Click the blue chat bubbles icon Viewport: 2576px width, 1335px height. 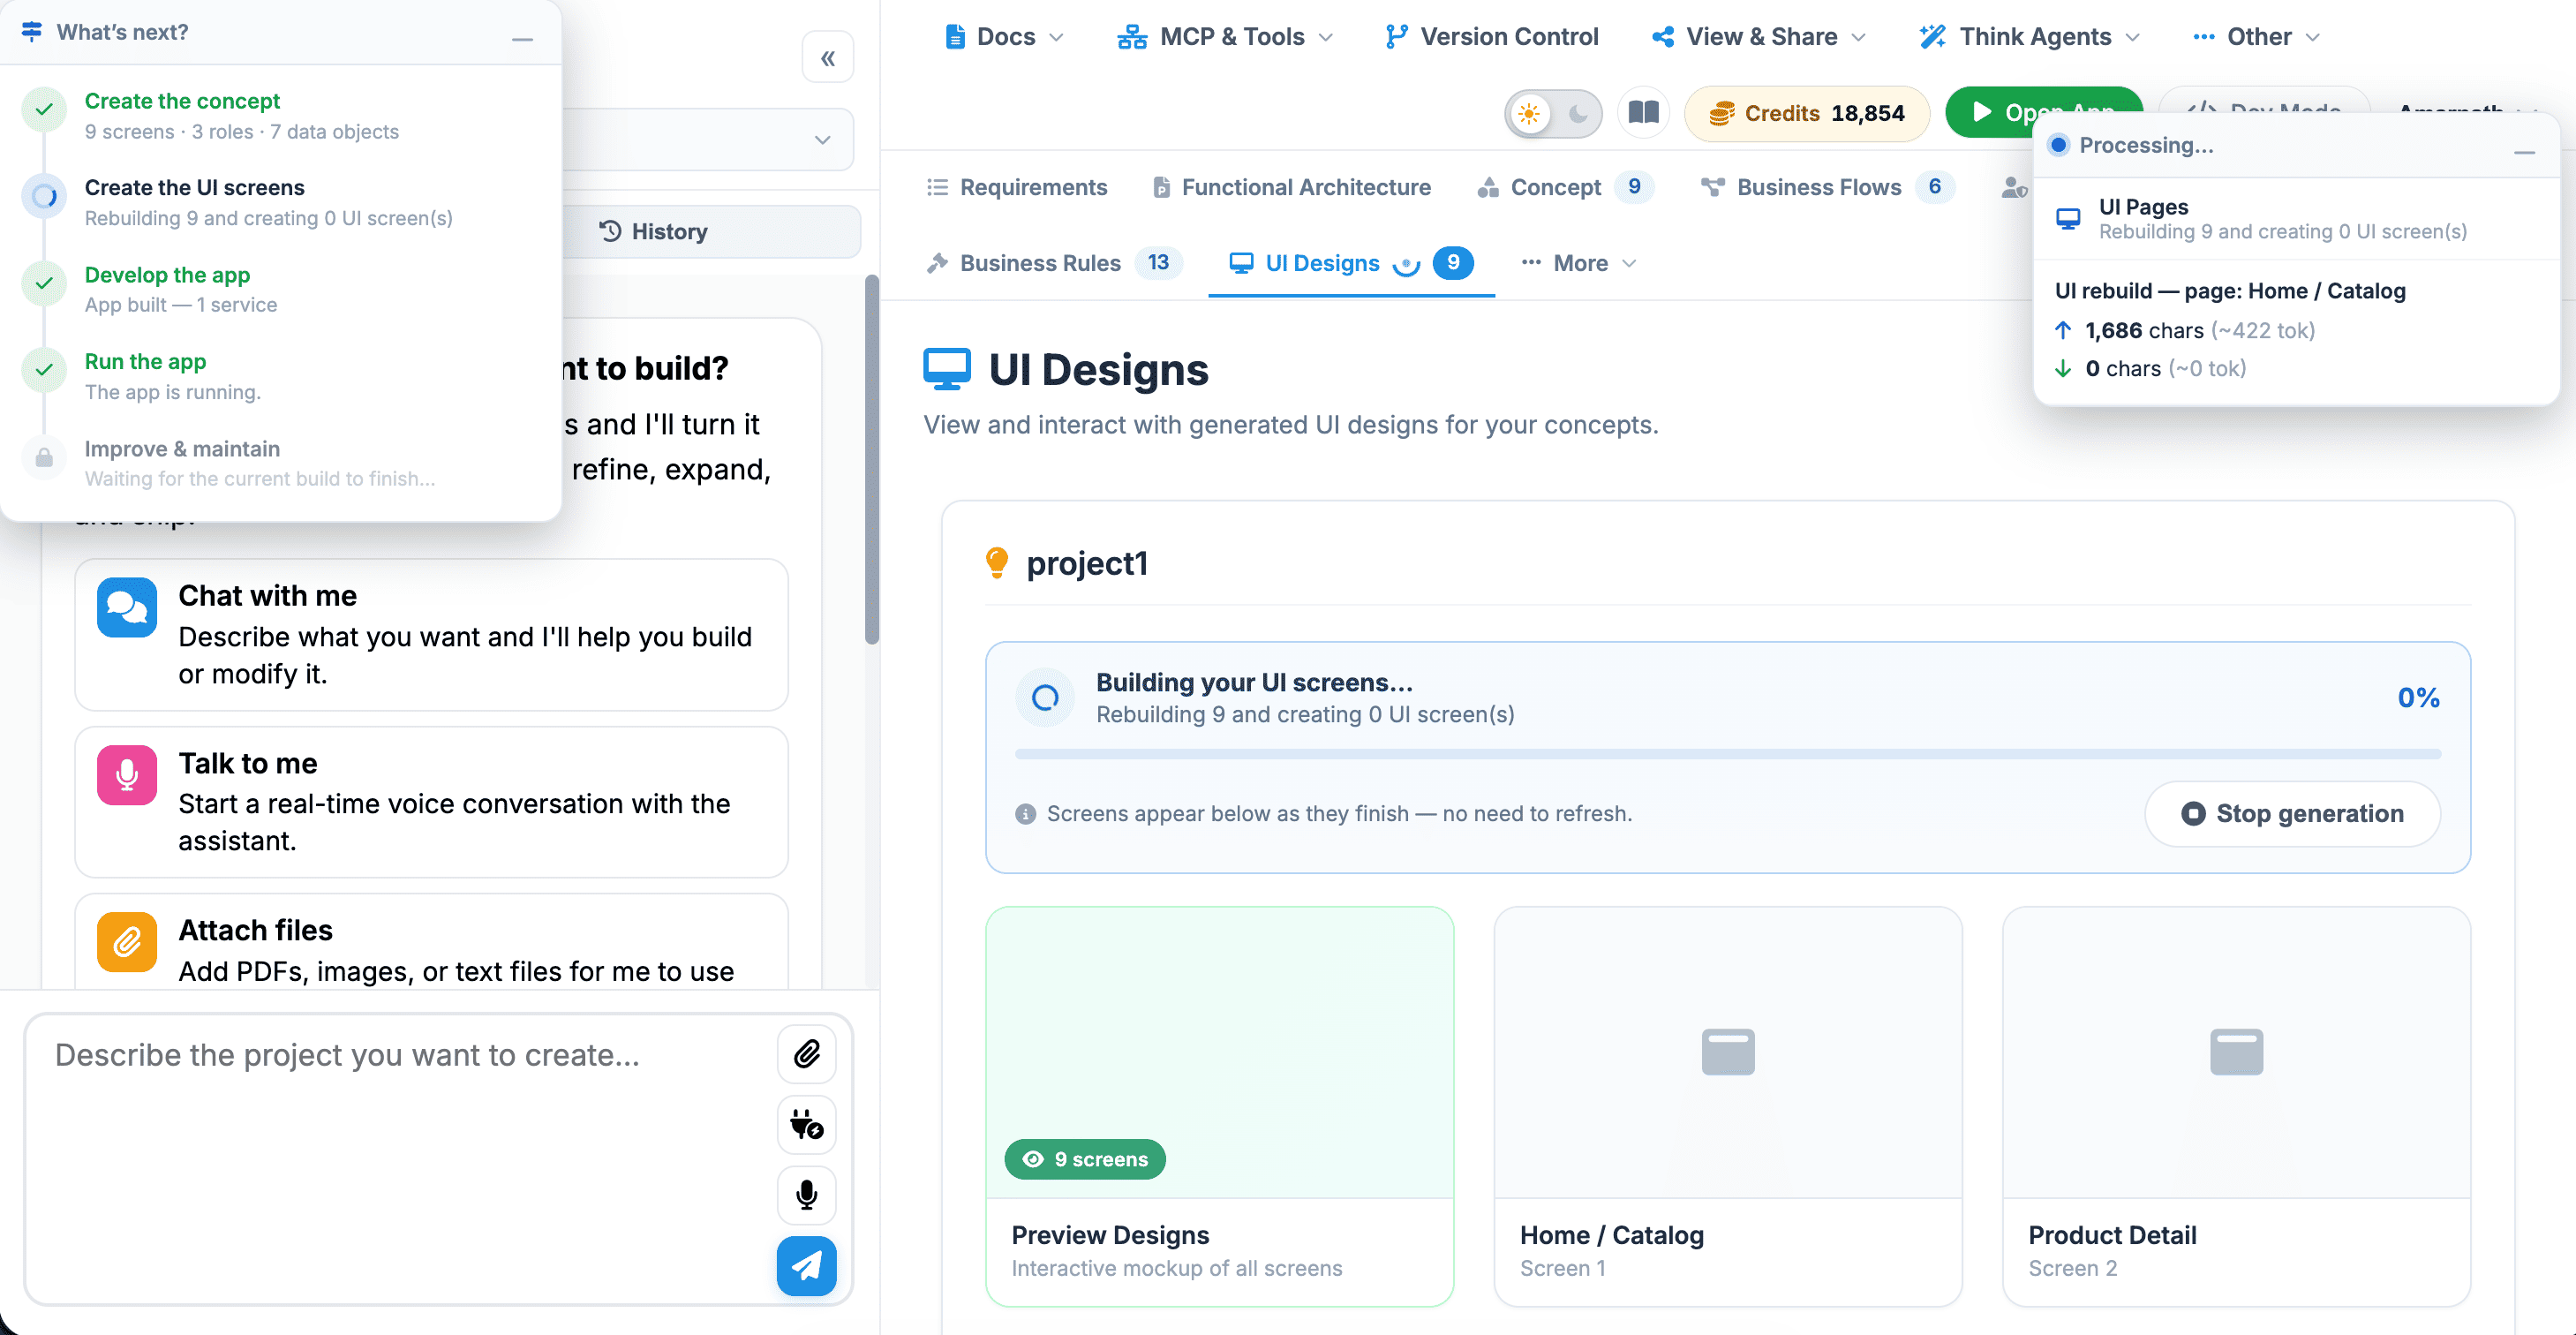pyautogui.click(x=127, y=607)
